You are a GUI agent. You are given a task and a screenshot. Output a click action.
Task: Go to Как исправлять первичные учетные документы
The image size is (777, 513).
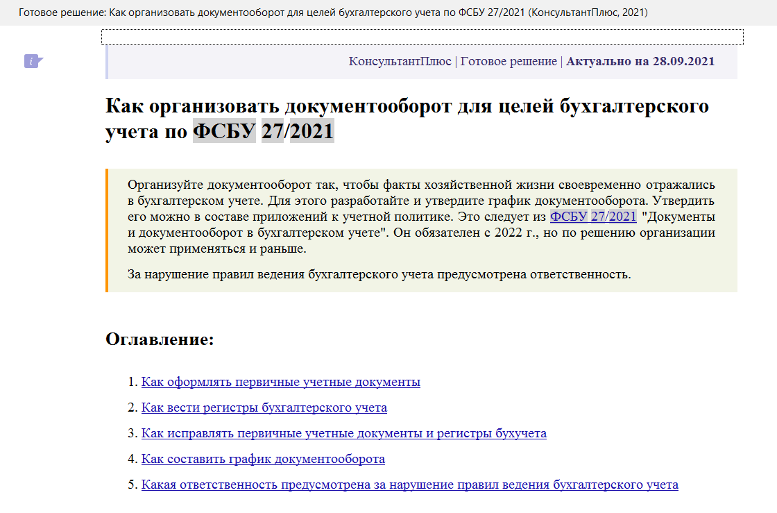coord(344,434)
